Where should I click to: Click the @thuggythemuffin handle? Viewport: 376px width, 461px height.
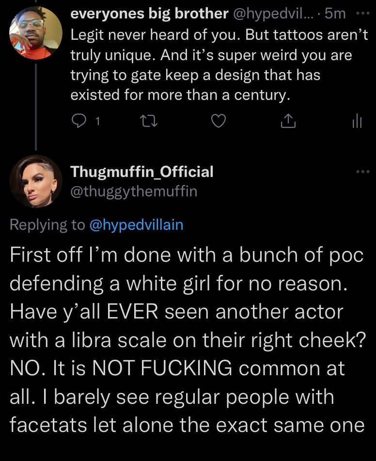(134, 191)
